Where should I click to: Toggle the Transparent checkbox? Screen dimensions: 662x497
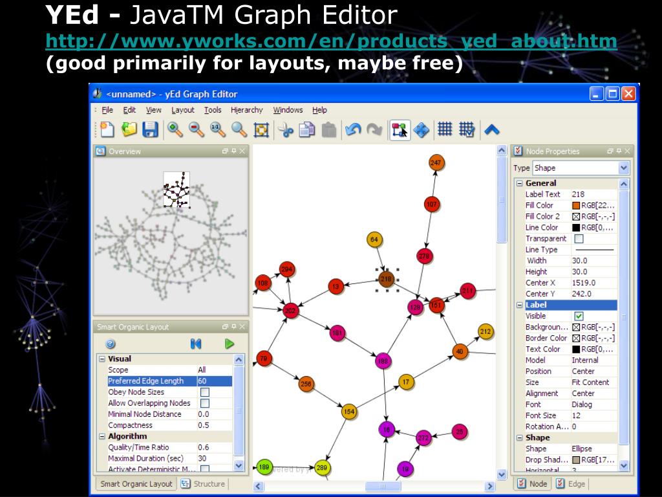point(579,239)
